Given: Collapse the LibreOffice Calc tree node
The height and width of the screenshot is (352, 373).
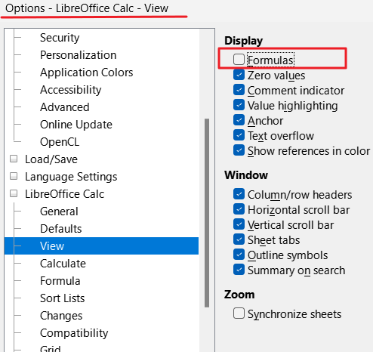Looking at the screenshot, I should (x=14, y=193).
